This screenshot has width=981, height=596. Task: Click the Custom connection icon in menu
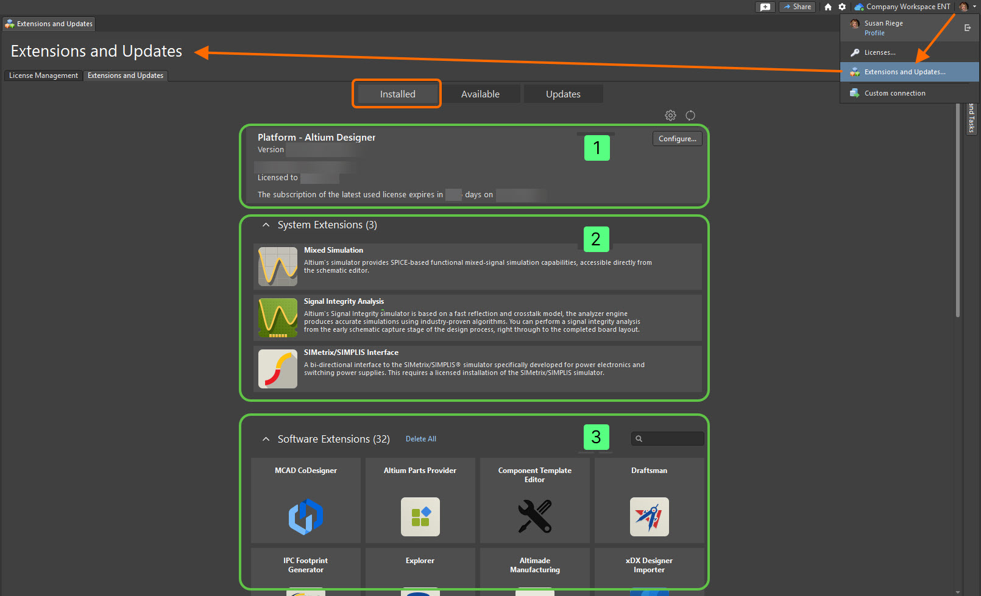pyautogui.click(x=855, y=93)
